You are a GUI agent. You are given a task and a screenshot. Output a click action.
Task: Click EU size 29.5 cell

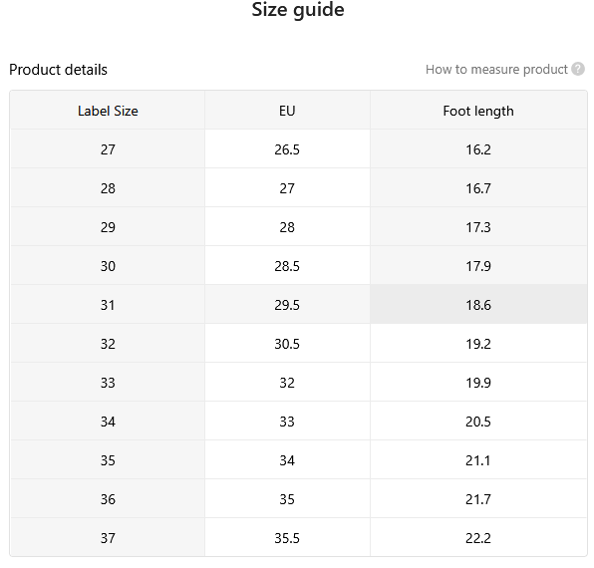point(287,305)
